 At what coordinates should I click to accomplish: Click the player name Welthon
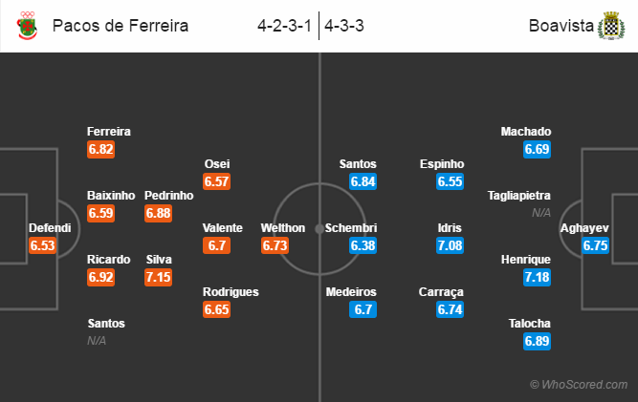click(283, 228)
